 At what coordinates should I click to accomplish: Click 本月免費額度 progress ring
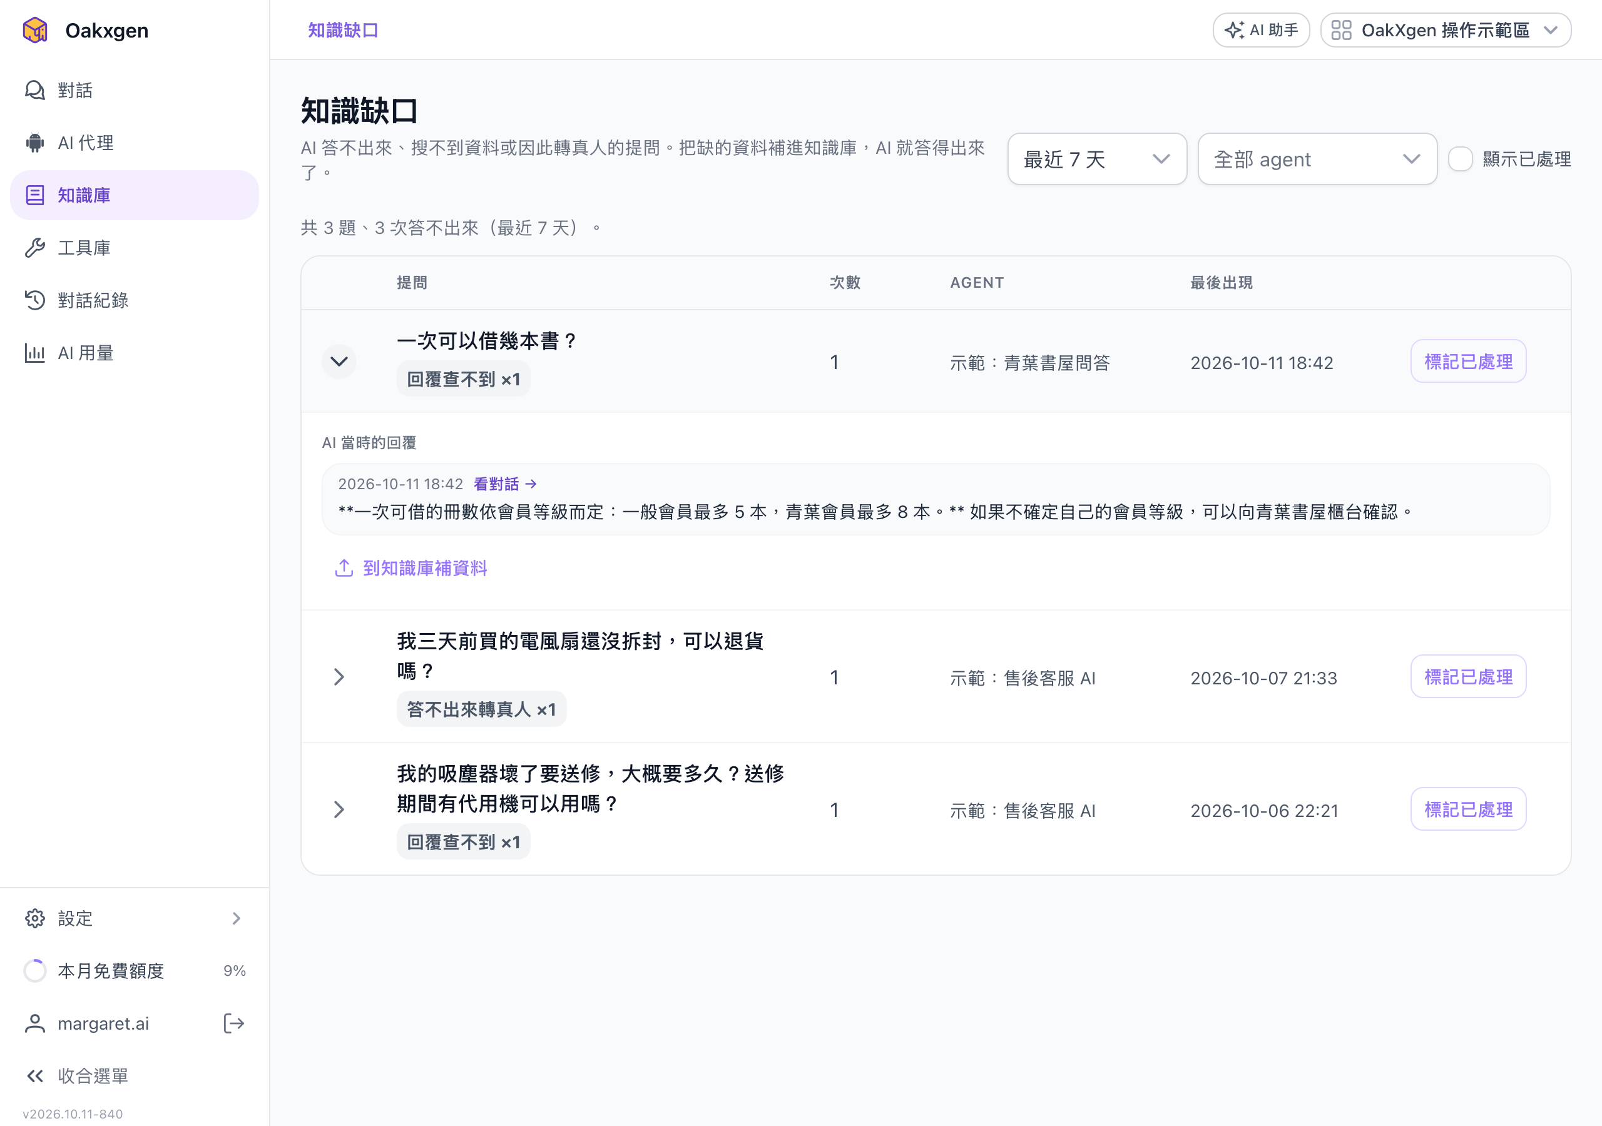click(x=35, y=970)
